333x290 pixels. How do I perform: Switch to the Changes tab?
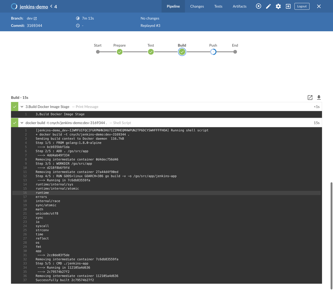pyautogui.click(x=197, y=6)
